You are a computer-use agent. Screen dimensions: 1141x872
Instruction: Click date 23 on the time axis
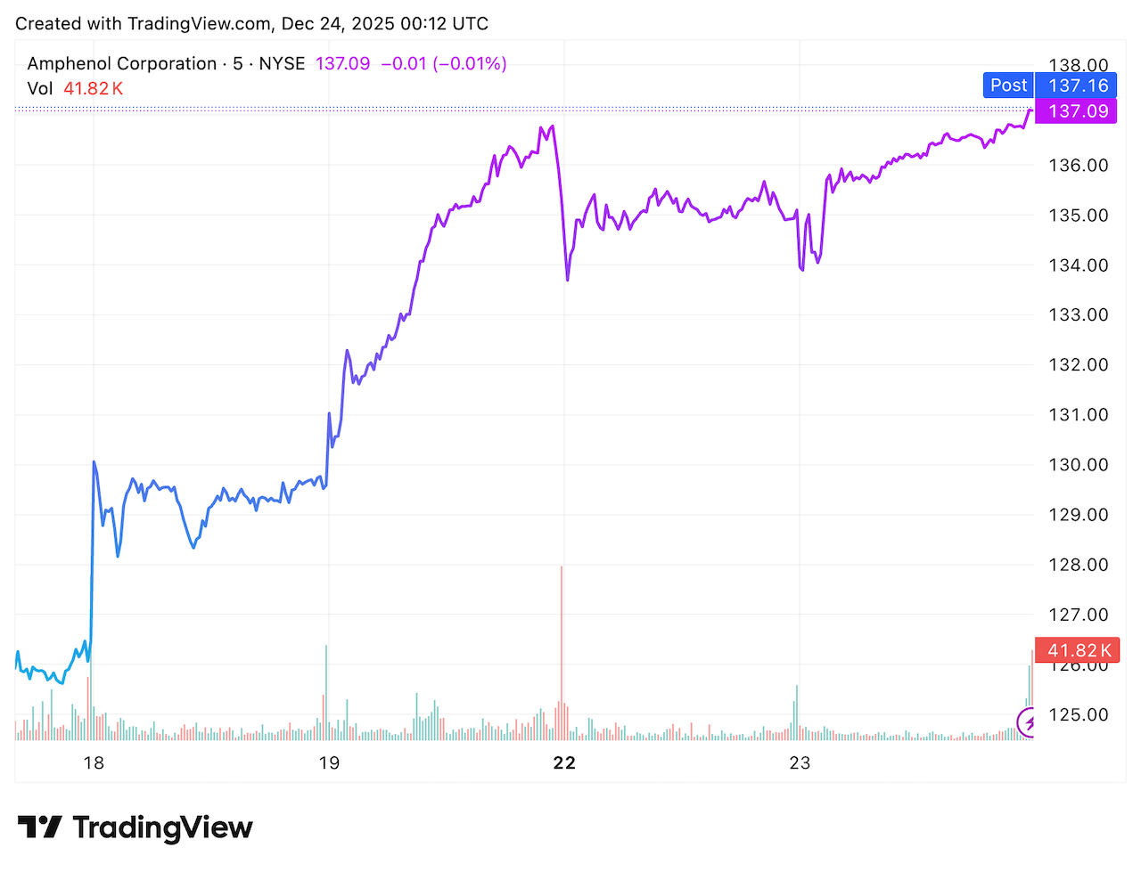pos(800,762)
